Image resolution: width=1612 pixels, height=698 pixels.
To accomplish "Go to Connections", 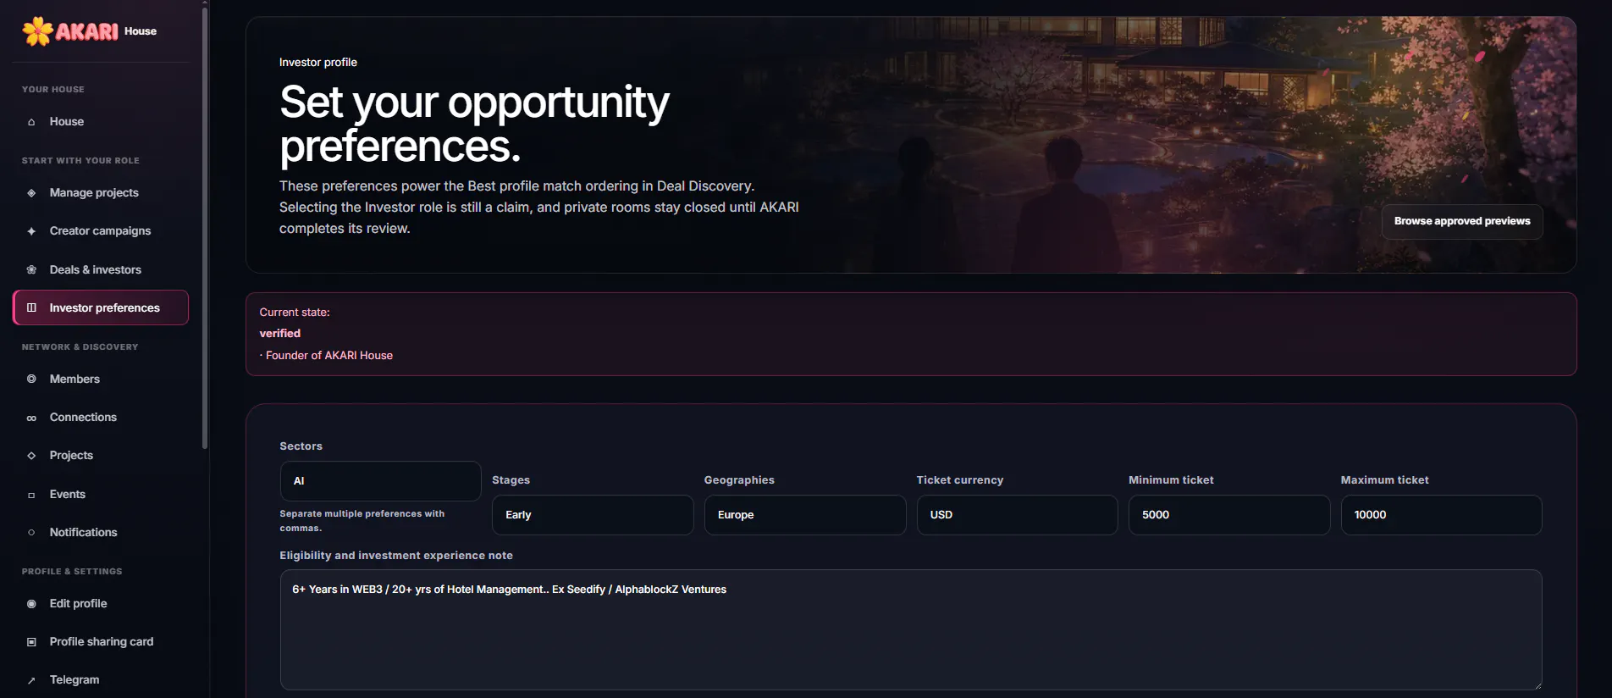I will pyautogui.click(x=101, y=418).
